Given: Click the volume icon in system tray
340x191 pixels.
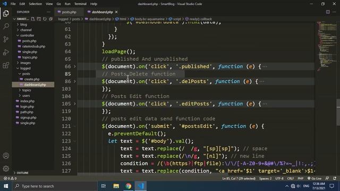Looking at the screenshot, I should [x=299, y=186].
